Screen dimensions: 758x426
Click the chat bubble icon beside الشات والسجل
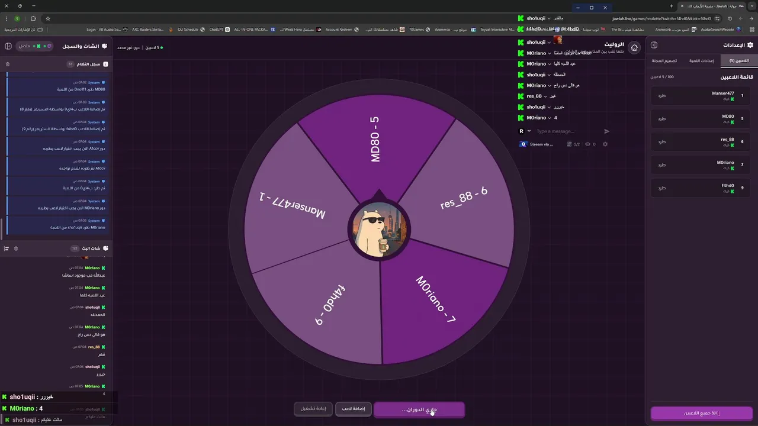point(105,46)
